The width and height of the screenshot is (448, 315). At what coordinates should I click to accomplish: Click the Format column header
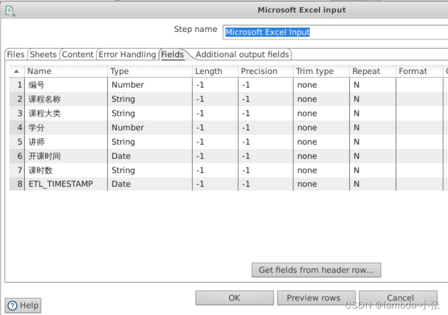click(419, 71)
